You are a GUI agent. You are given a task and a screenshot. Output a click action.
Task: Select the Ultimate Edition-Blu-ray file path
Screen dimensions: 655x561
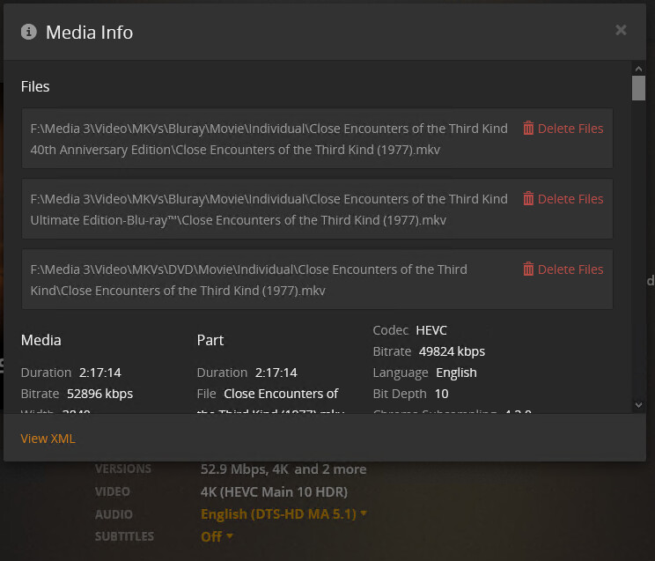[269, 209]
